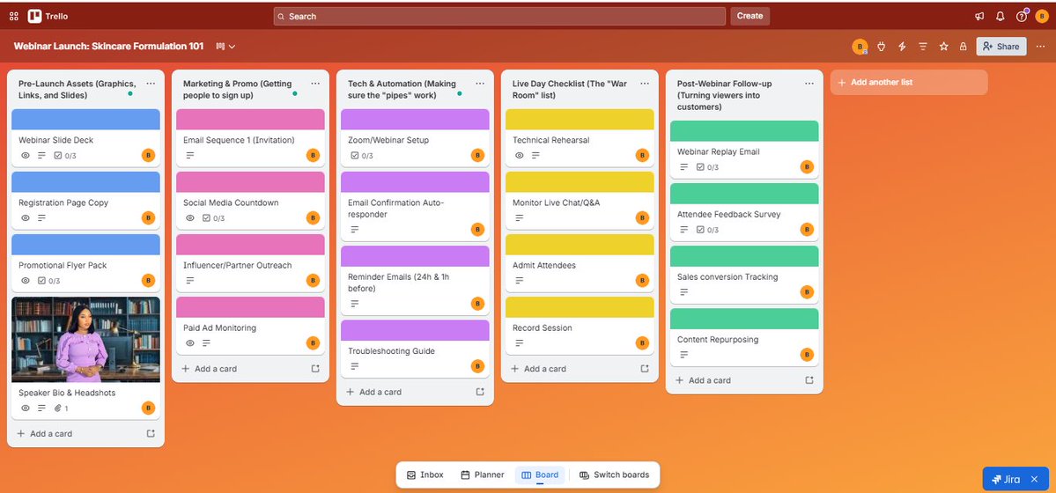Click watch eye icon on Social Media Countdown
Screen dimensions: 1056x493
point(190,218)
